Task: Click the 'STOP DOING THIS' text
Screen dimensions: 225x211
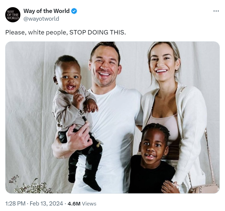Action: pyautogui.click(x=97, y=32)
